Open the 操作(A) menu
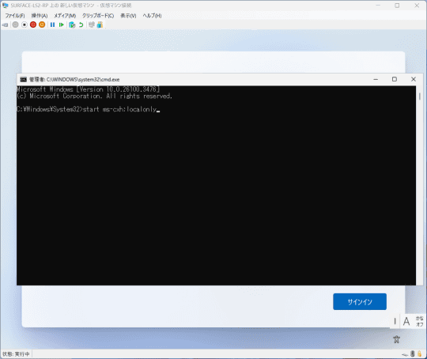 click(x=40, y=16)
